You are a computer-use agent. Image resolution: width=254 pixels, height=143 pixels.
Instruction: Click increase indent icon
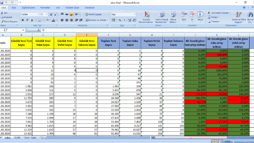click(81, 20)
